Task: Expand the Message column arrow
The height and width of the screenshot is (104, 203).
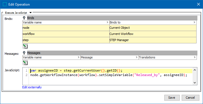Action: click(x=137, y=57)
